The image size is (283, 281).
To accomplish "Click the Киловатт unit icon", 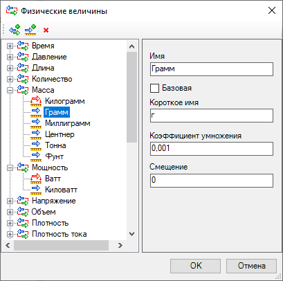I will coord(36,190).
